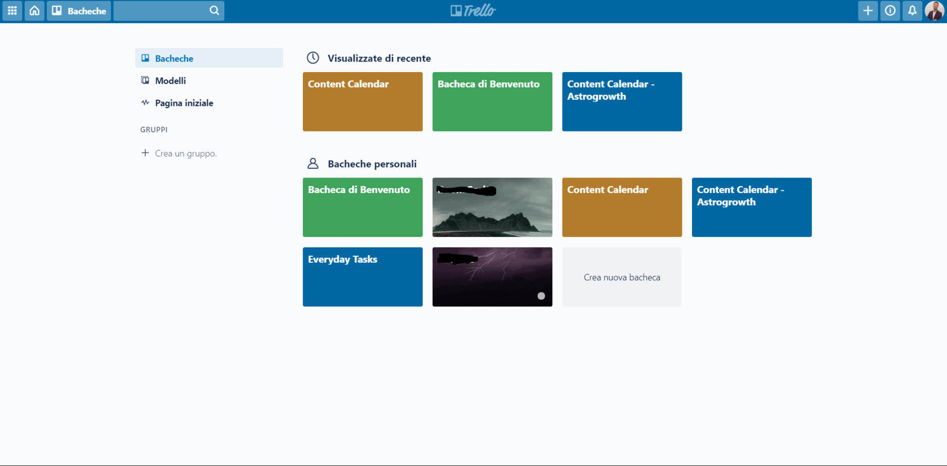Image resolution: width=947 pixels, height=466 pixels.
Task: Click Crea nuova bacheca tile
Action: click(622, 276)
